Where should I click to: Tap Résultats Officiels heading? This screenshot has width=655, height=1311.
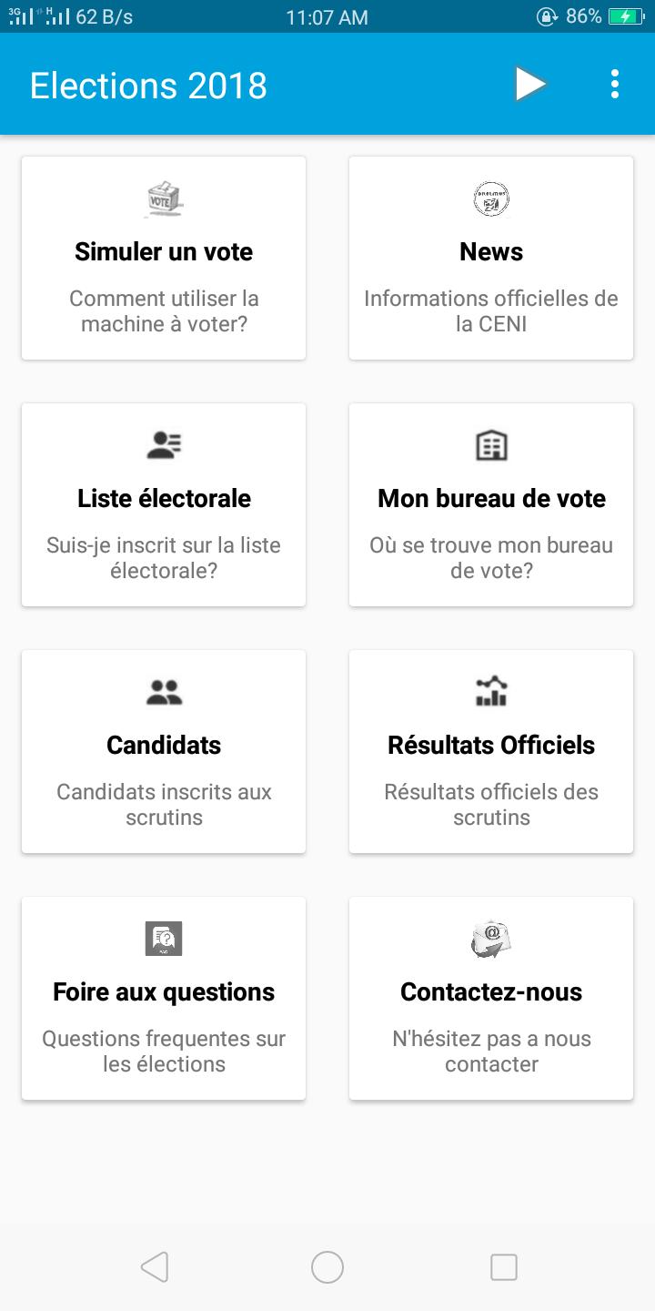tap(491, 746)
